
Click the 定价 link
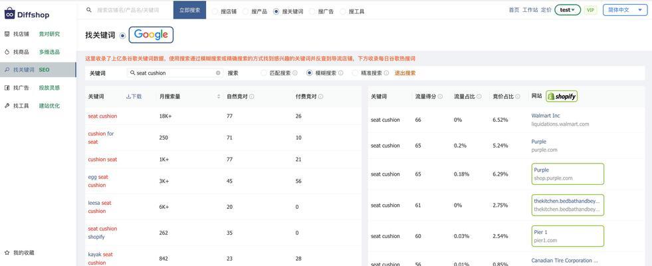pos(546,10)
